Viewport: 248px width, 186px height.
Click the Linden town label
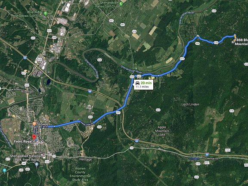(194, 159)
